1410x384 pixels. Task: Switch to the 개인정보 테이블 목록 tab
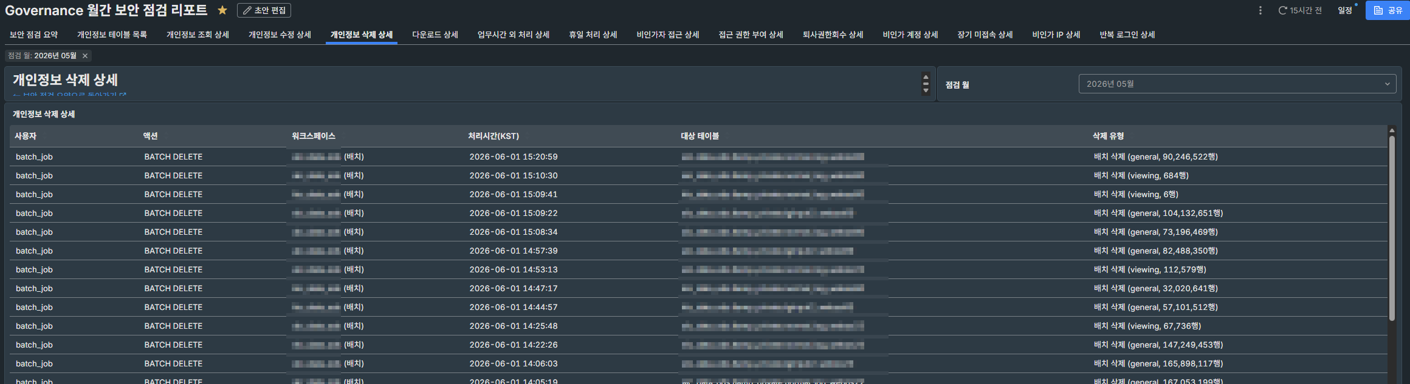(112, 35)
